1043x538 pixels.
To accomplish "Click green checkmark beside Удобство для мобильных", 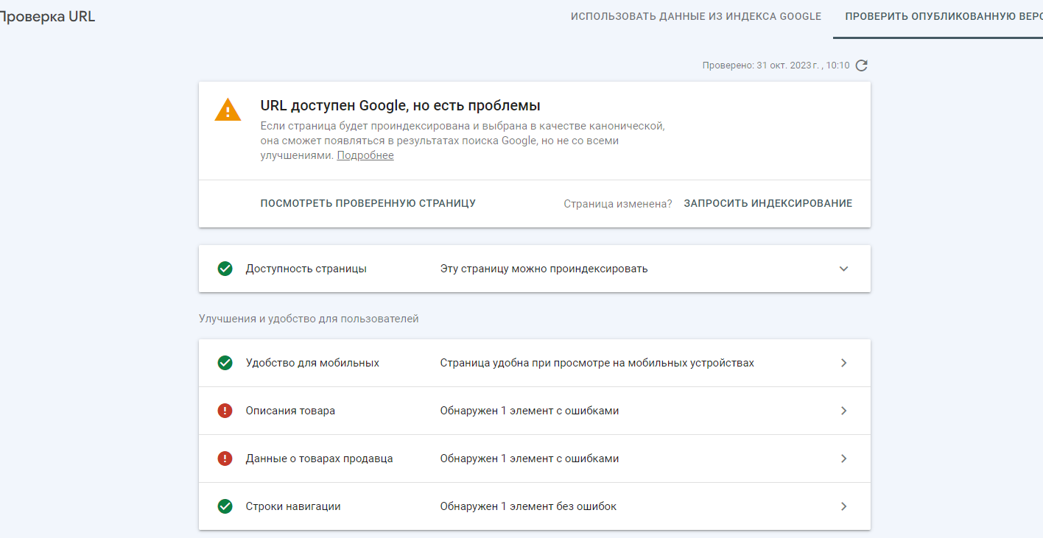I will [225, 363].
